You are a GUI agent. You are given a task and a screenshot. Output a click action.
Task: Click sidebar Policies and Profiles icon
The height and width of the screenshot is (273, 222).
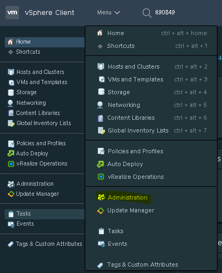click(11, 144)
